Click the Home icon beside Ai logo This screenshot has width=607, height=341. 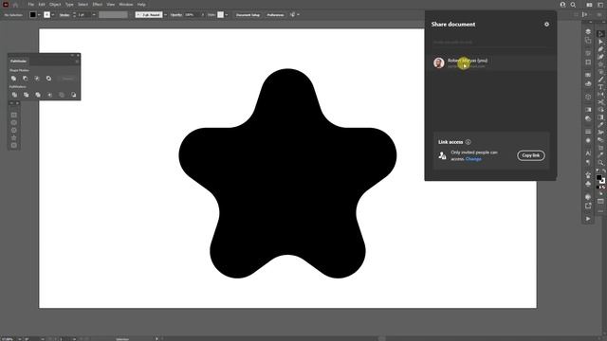click(x=15, y=5)
